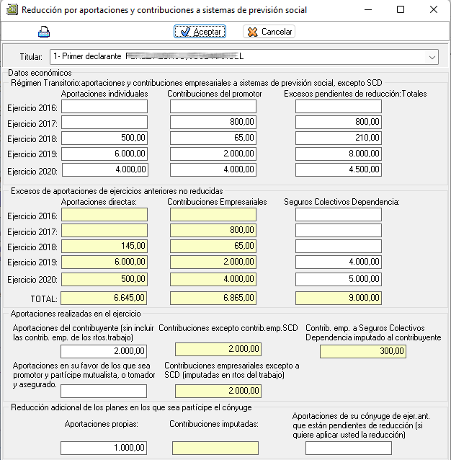Image resolution: width=451 pixels, height=460 pixels.
Task: Click Contribuciones Empresariales 800,00 field 2017
Action: pyautogui.click(x=213, y=231)
